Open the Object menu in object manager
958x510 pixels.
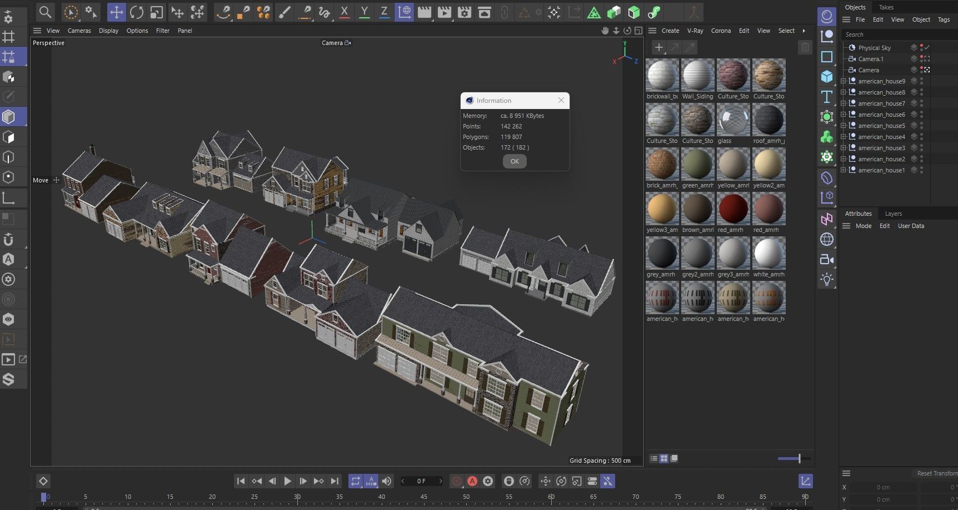[921, 19]
